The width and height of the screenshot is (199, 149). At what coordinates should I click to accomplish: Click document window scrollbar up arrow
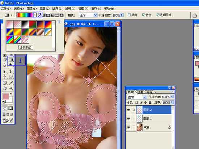118,29
